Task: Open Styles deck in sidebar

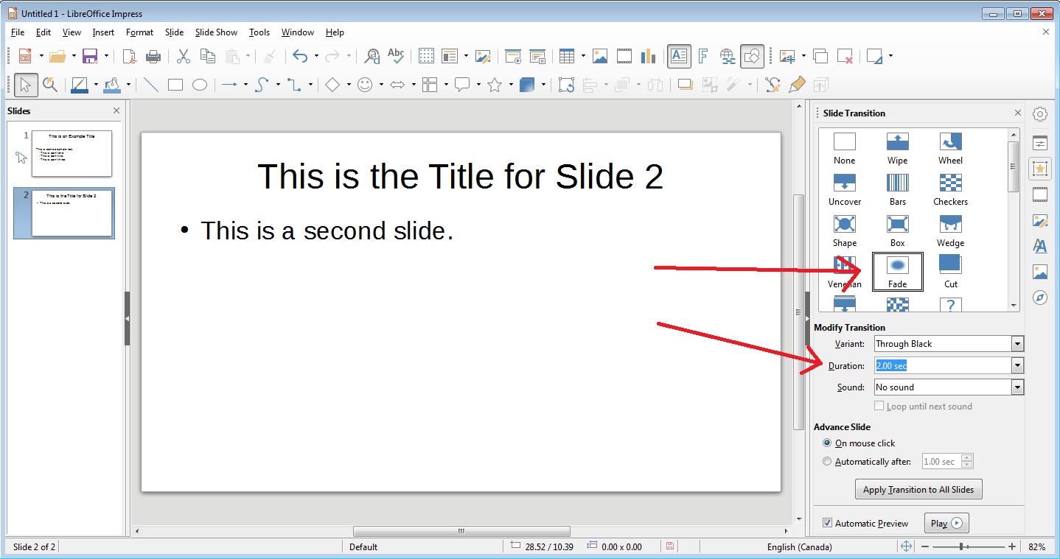Action: (x=1040, y=246)
